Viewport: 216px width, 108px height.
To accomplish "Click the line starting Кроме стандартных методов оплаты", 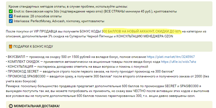I will 68,6.
